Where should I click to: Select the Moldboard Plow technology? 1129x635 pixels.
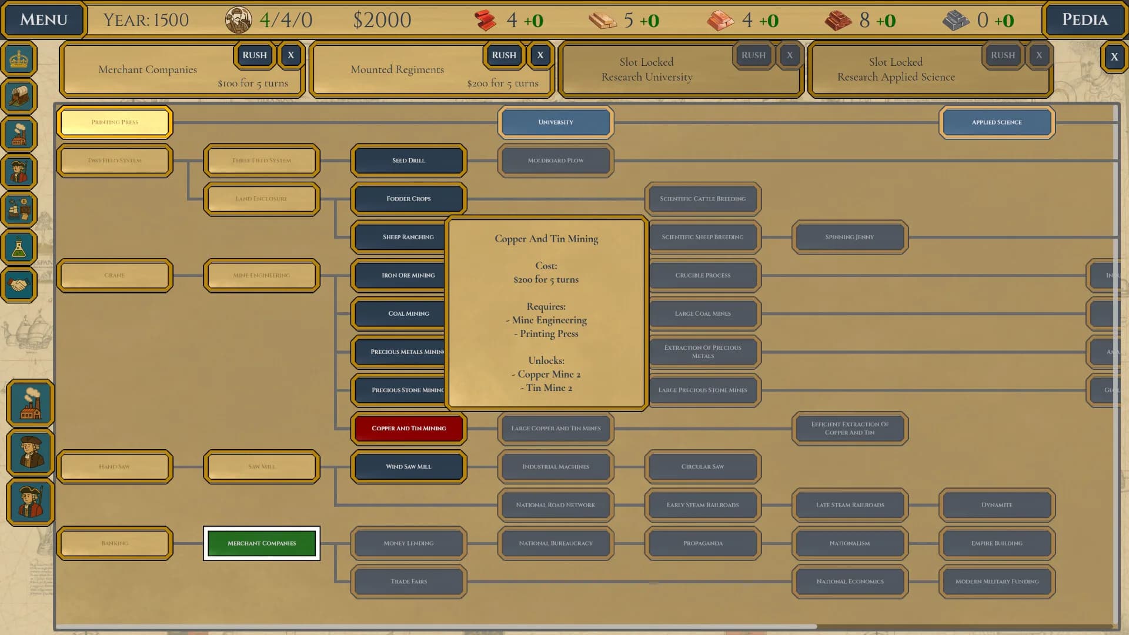[556, 161]
